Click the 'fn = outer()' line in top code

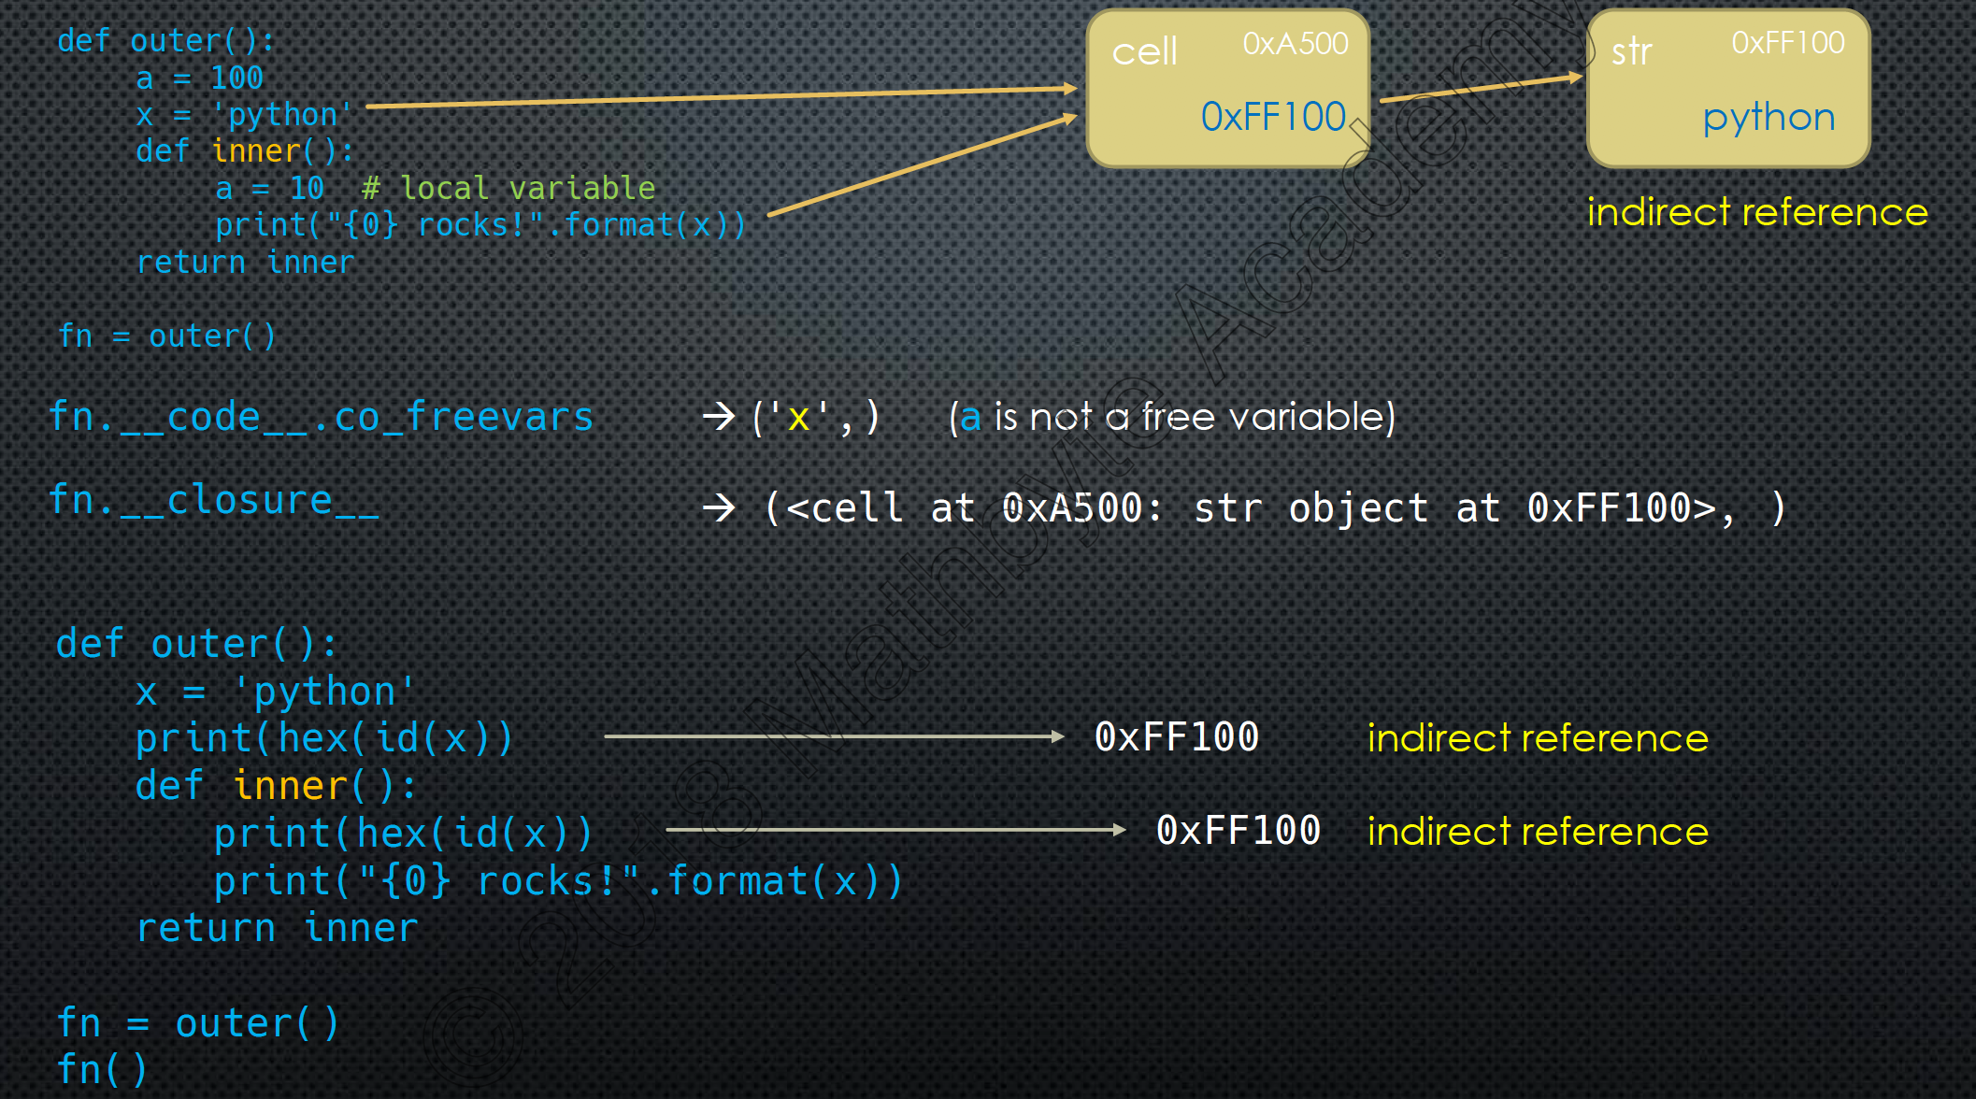(x=166, y=335)
